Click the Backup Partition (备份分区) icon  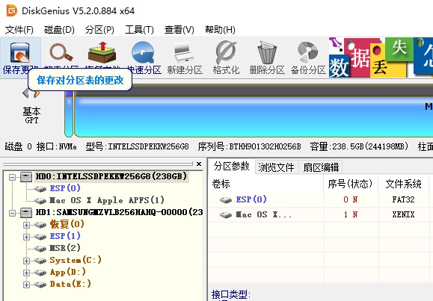[308, 52]
